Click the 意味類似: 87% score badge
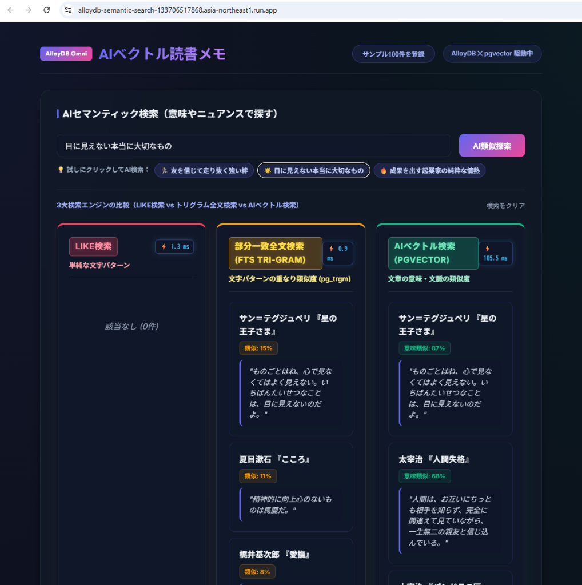The width and height of the screenshot is (582, 585). click(424, 348)
